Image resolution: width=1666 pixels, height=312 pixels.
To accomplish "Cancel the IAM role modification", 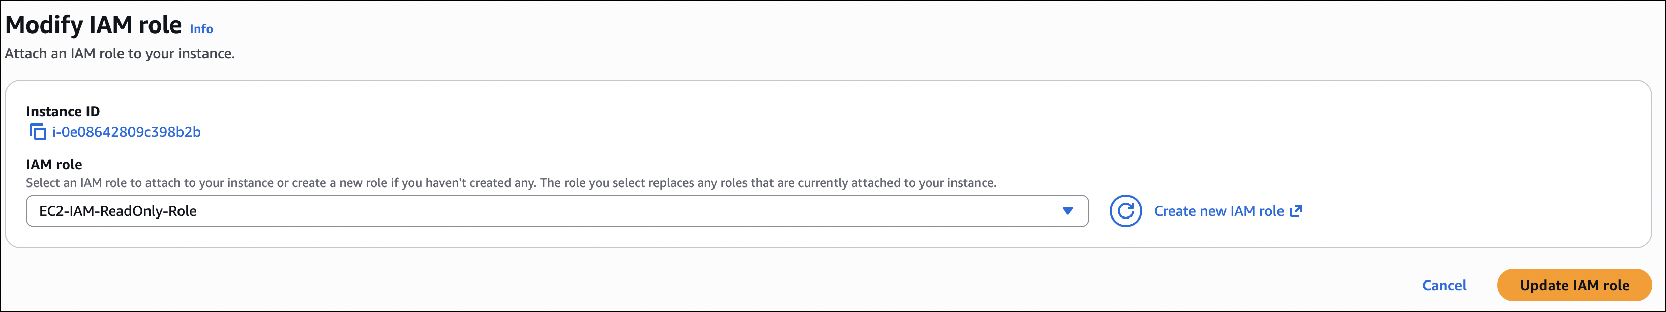I will pos(1444,286).
